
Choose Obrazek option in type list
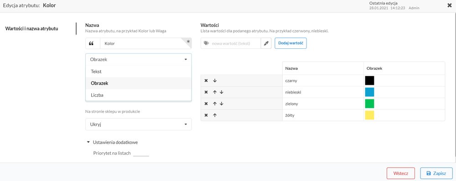click(139, 83)
